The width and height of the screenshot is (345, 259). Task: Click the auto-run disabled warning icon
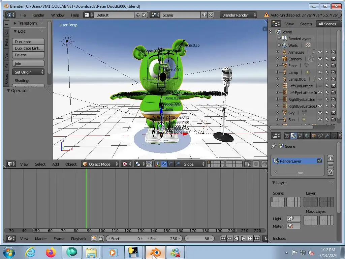266,15
